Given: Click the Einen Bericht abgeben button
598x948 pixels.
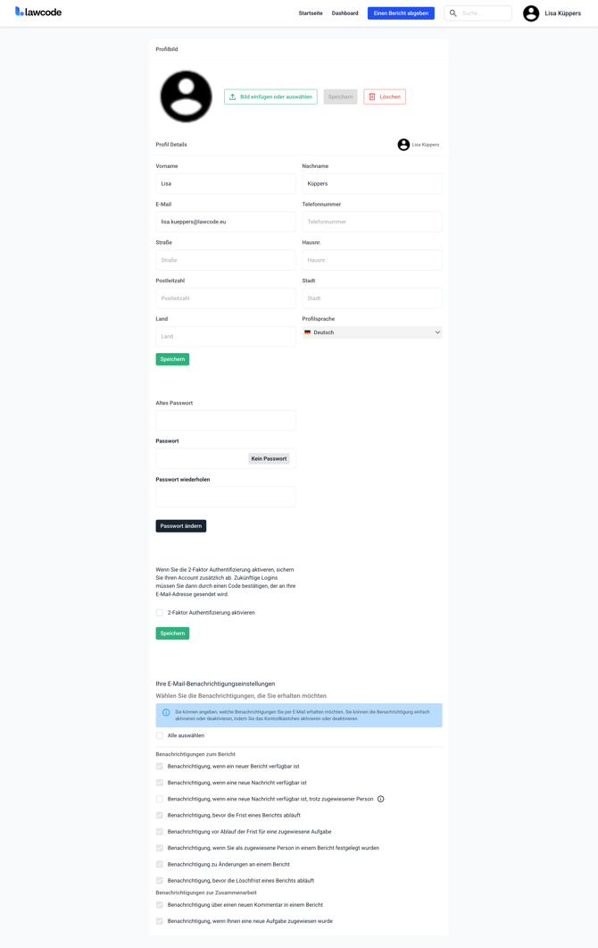Looking at the screenshot, I should click(x=401, y=13).
